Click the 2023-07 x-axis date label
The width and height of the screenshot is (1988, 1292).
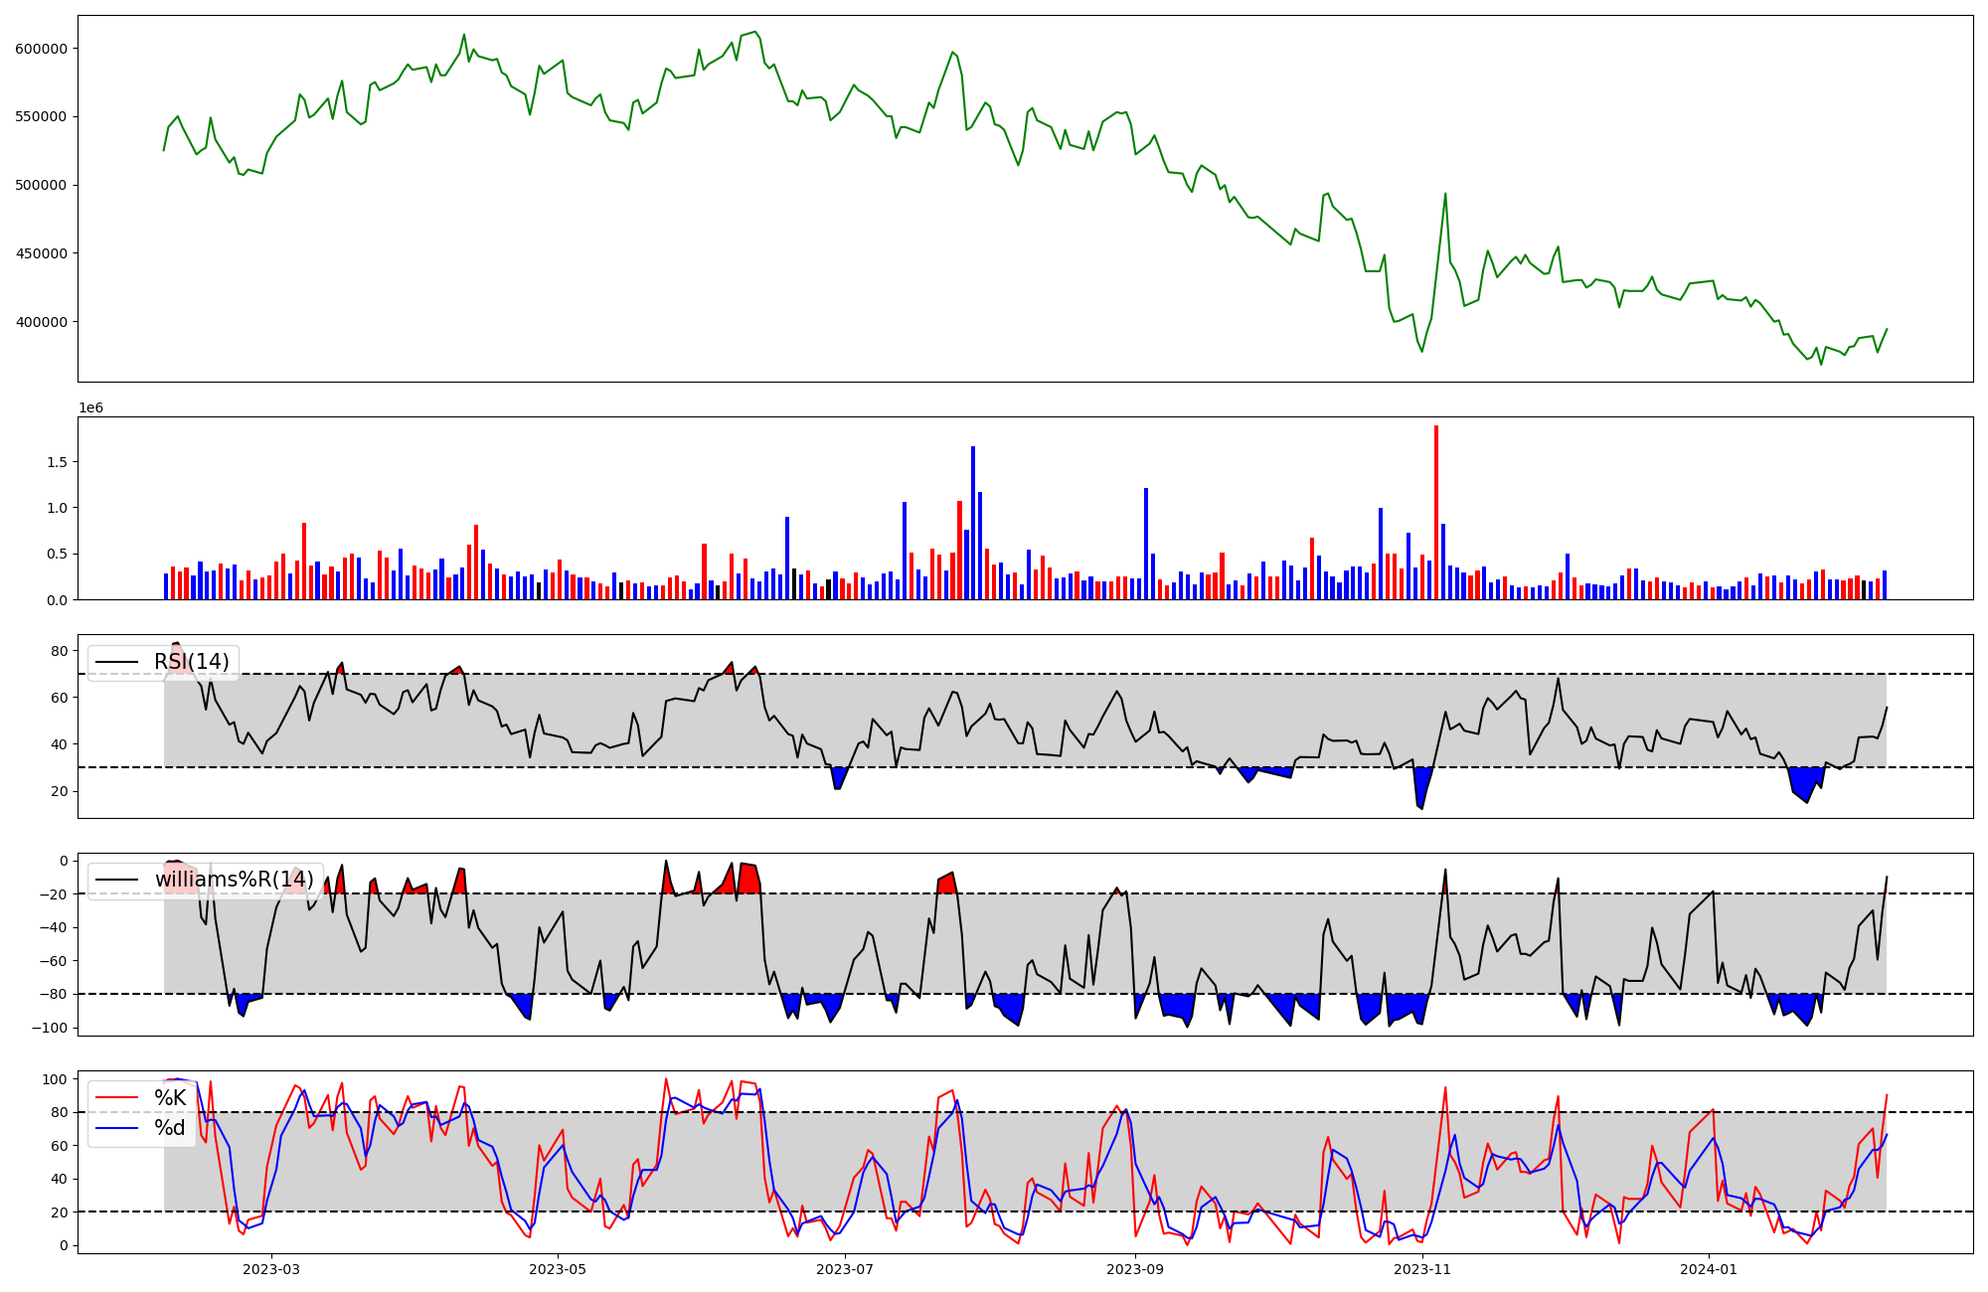845,1269
